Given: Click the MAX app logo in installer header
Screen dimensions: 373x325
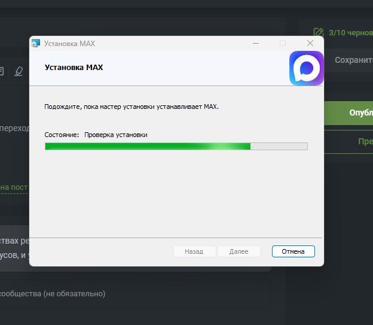Looking at the screenshot, I should [x=306, y=68].
